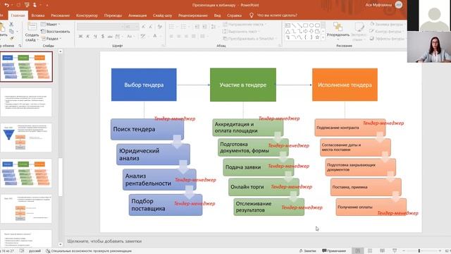Toggle bold (Ж) formatting
This screenshot has width=451, height=254.
[80, 36]
